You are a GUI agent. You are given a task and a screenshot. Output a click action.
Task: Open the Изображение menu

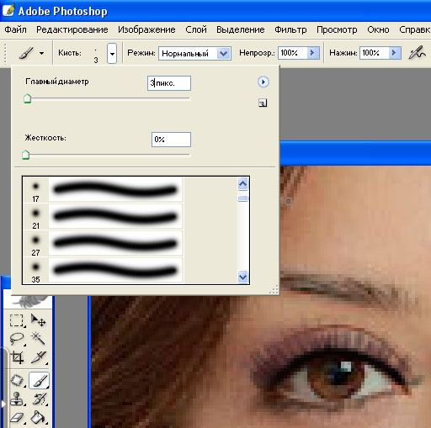tap(146, 29)
